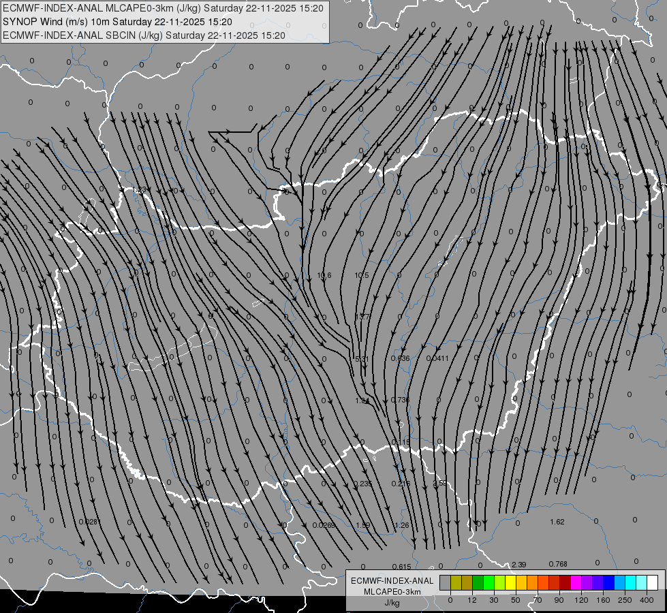The image size is (667, 613).
Task: Select the map value 13.7
Action: pos(362,317)
